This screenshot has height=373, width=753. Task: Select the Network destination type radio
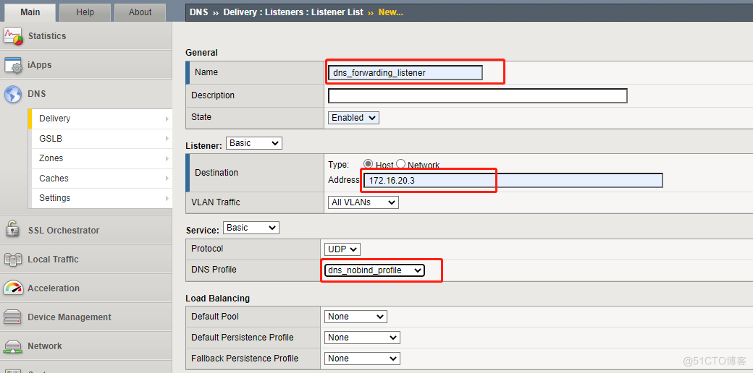click(400, 164)
